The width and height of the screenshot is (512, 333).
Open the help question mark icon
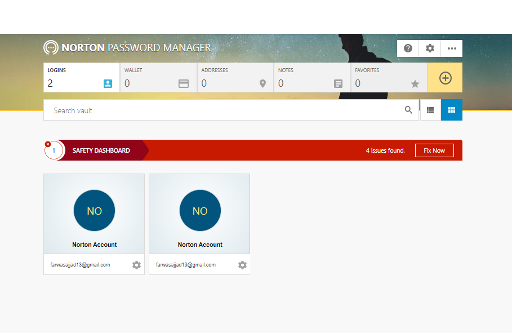(x=408, y=48)
